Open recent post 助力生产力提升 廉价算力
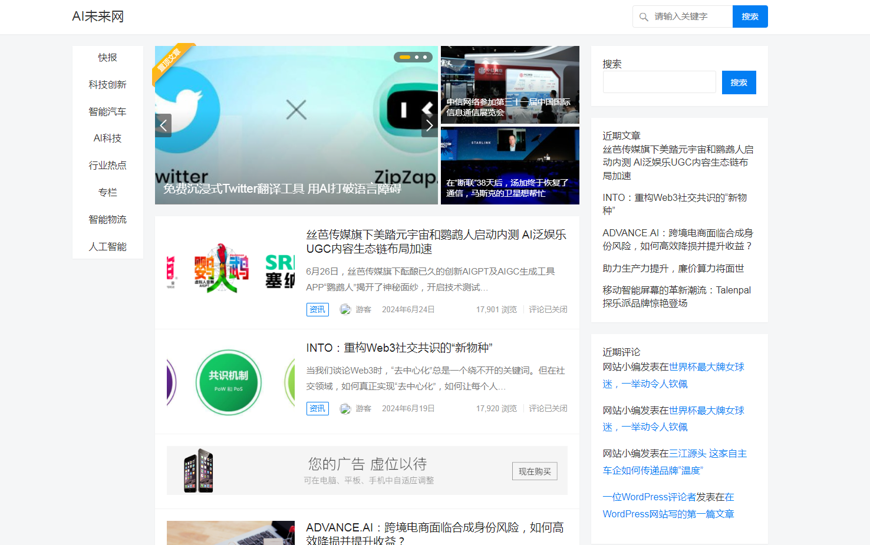This screenshot has width=870, height=545. tap(673, 269)
